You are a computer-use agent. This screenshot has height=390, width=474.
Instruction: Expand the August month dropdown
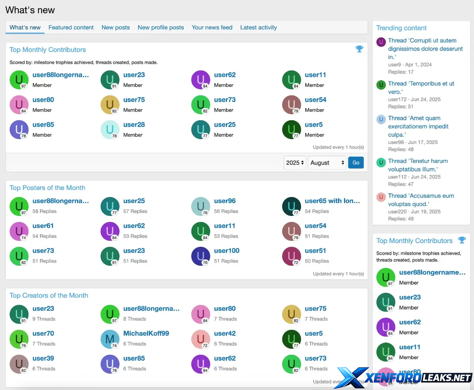point(327,163)
